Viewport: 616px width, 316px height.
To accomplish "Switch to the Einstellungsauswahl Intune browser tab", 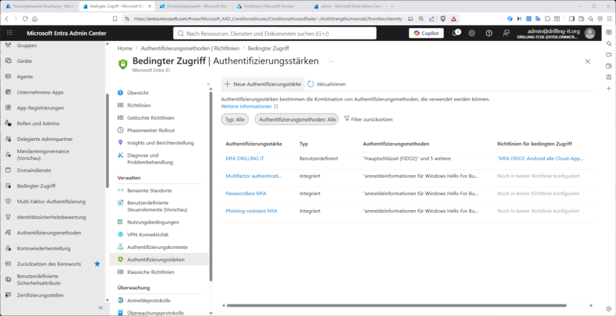I will point(193,6).
